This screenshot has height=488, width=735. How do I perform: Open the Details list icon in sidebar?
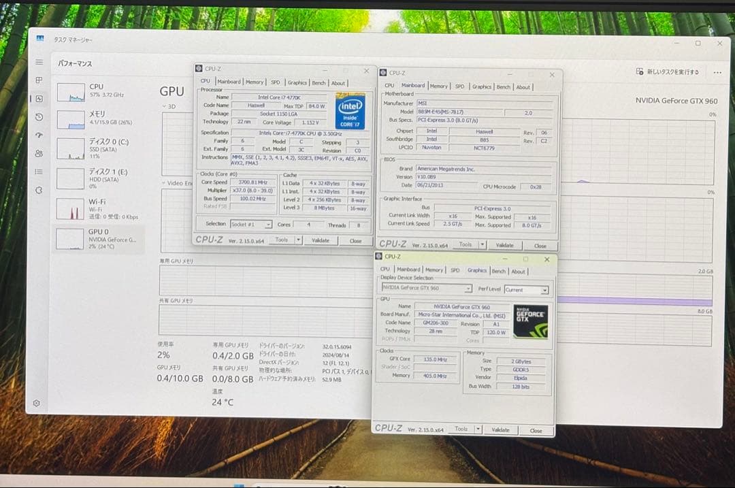39,172
